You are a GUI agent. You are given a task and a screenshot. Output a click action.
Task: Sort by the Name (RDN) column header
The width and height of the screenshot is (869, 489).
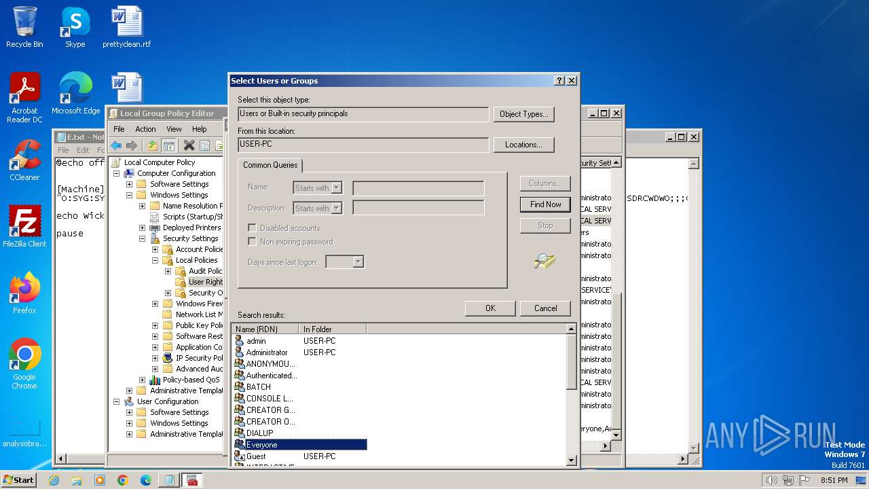(265, 329)
